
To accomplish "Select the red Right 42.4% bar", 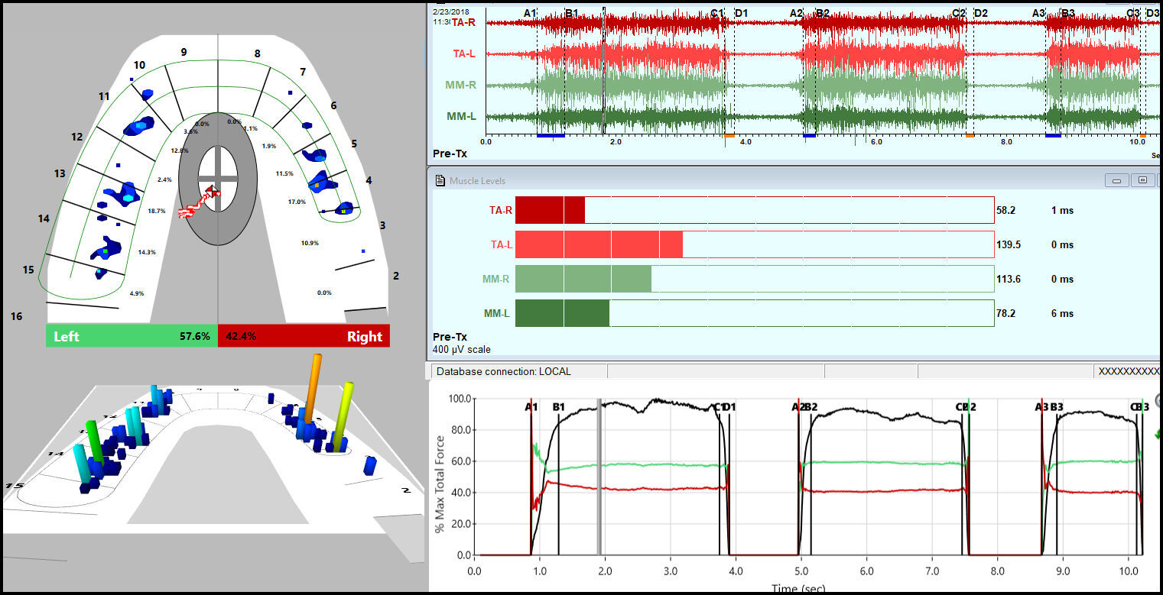I will (x=304, y=335).
